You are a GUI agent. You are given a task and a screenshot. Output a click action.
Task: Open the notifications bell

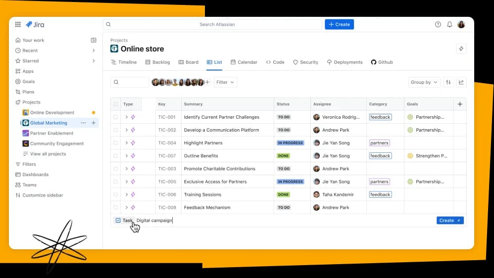[449, 24]
